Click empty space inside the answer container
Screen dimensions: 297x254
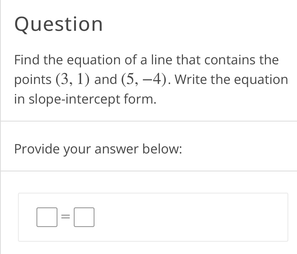[189, 217]
